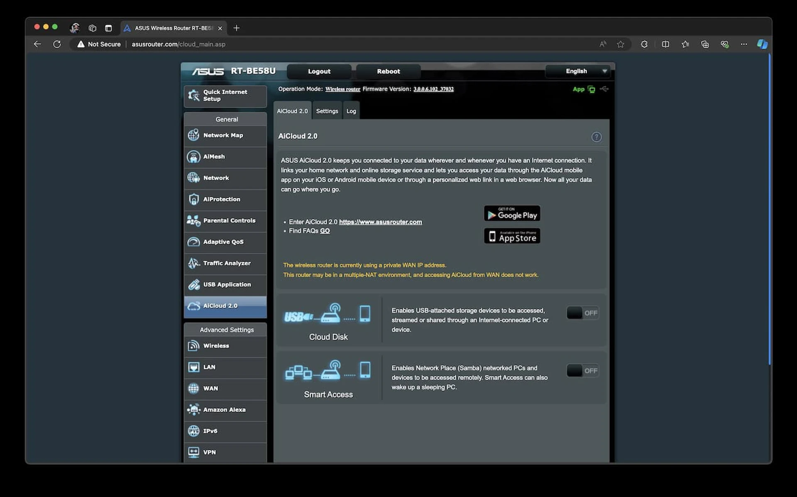Click the Parental Controls family icon
797x497 pixels.
[x=193, y=220]
